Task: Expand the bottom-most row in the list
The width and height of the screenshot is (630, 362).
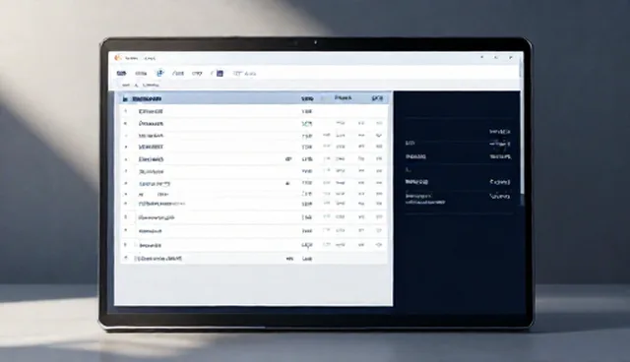Action: (x=254, y=259)
